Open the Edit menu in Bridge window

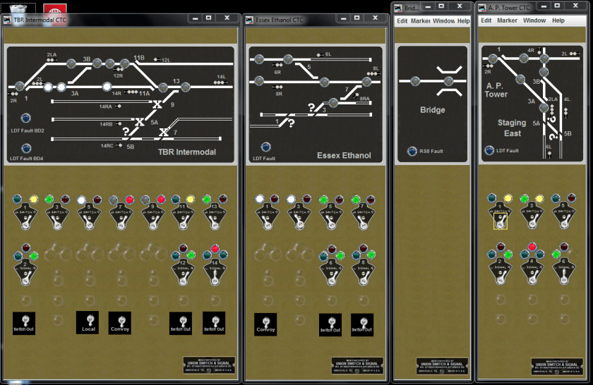point(402,21)
